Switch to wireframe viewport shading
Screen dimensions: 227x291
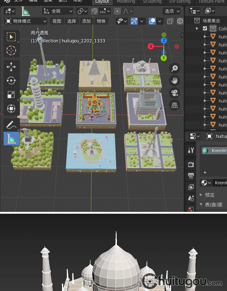click(x=180, y=21)
